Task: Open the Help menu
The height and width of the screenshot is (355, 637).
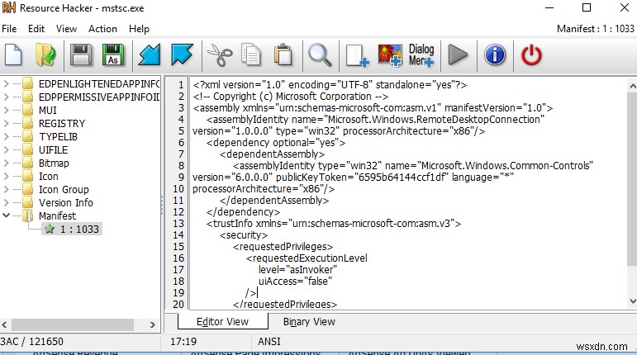Action: (139, 29)
